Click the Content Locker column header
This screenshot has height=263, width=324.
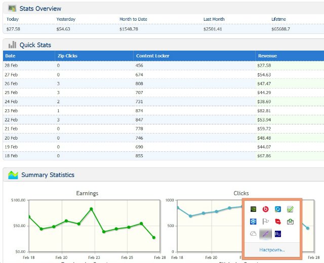coord(152,56)
